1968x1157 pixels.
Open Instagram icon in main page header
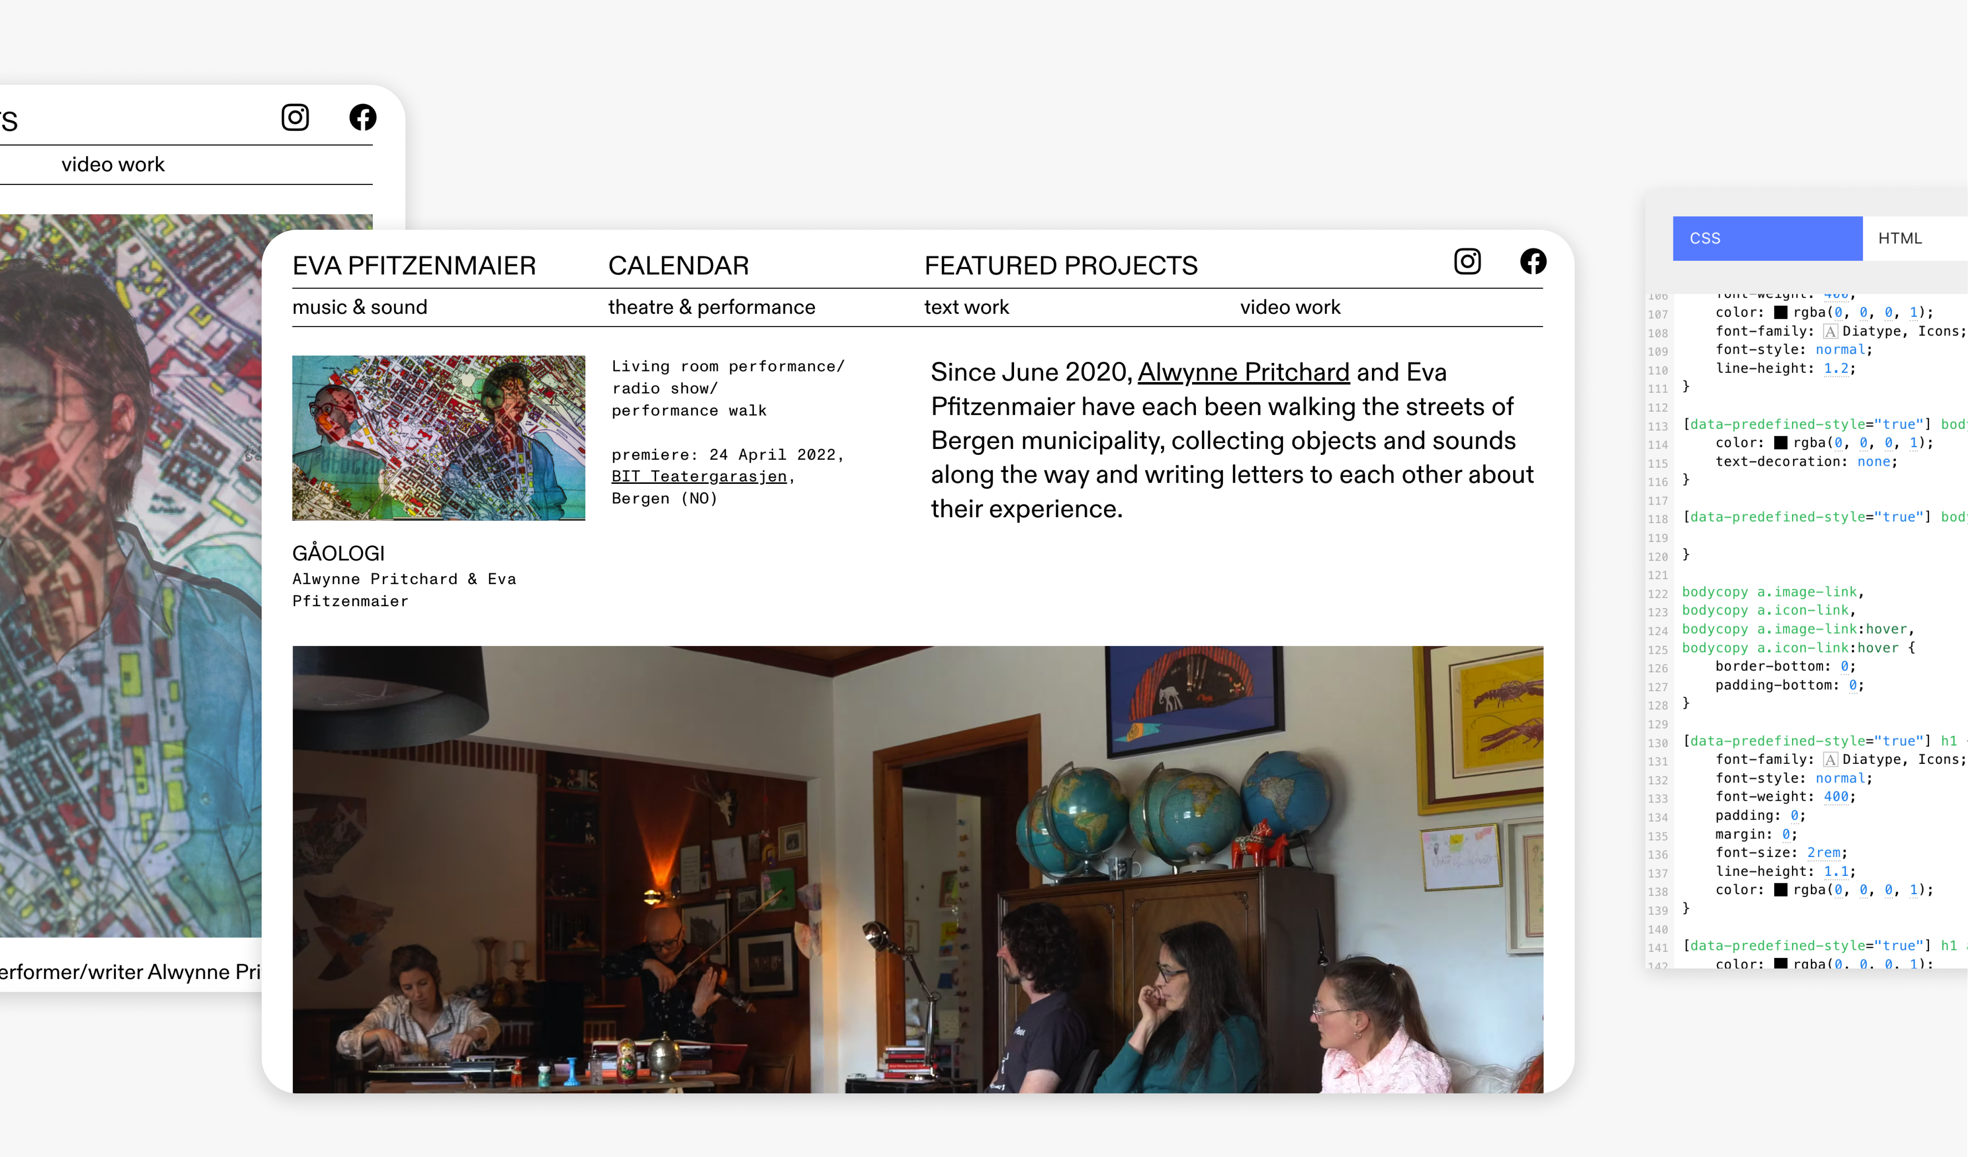tap(1467, 262)
